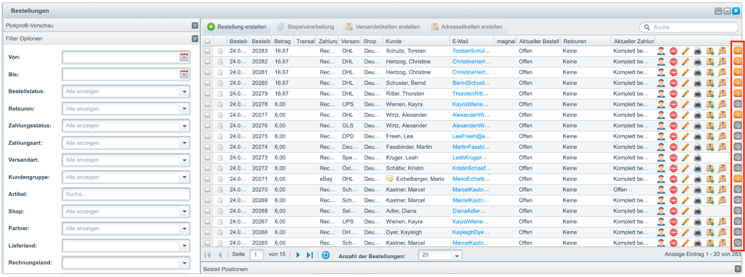Click red delete icon for order 20282
The image size is (745, 277).
coord(673,62)
